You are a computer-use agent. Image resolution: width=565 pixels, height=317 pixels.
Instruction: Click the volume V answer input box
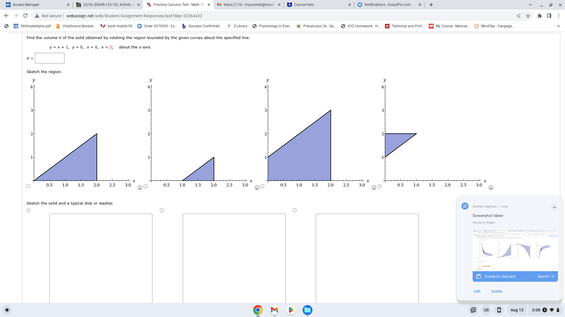click(x=50, y=58)
